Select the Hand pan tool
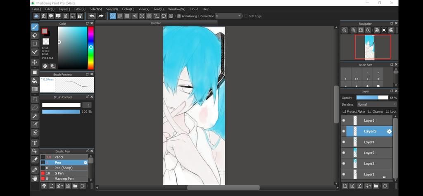This screenshot has width=423, height=196. point(35,178)
